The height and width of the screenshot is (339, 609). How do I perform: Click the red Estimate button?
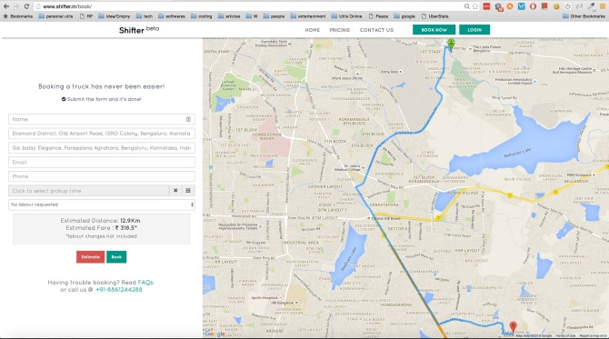click(91, 256)
